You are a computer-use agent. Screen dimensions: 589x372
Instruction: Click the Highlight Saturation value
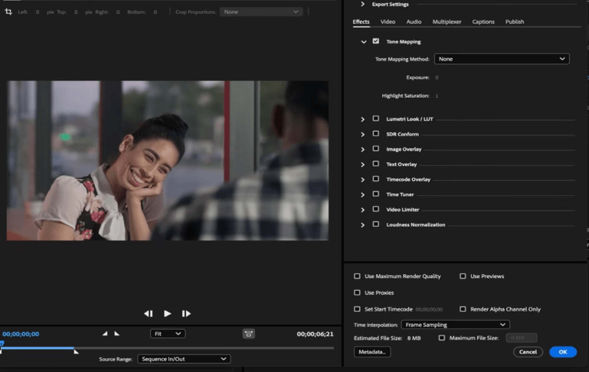click(437, 96)
